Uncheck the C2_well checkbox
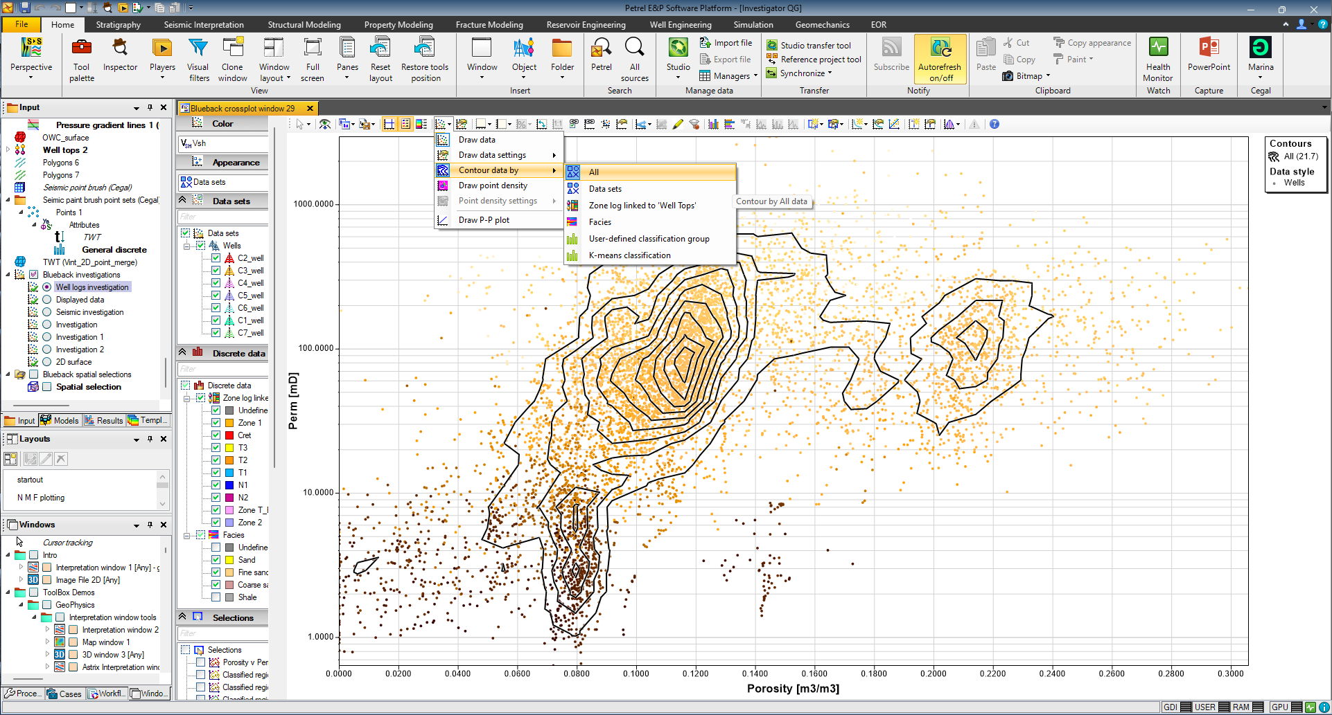 [216, 258]
